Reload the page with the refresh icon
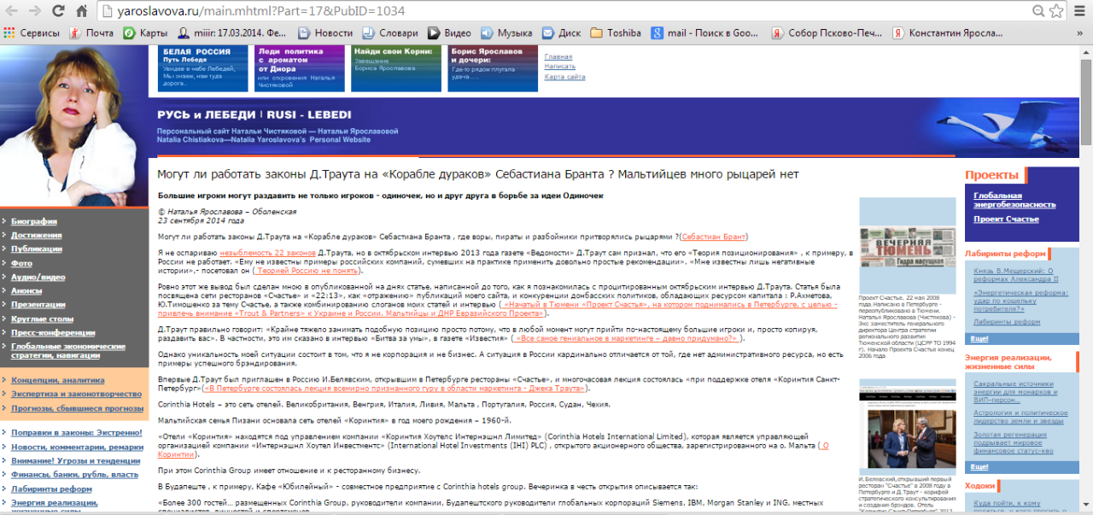The height and width of the screenshot is (515, 1093). [59, 11]
